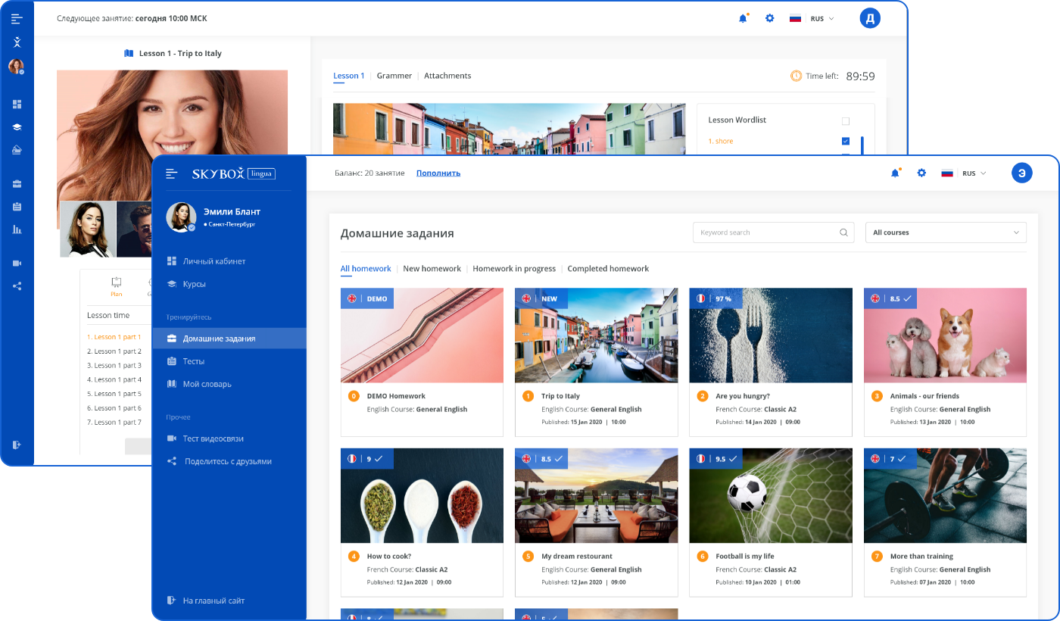Click dashboard grid icon in back sidebar
The height and width of the screenshot is (621, 1060).
(x=17, y=105)
